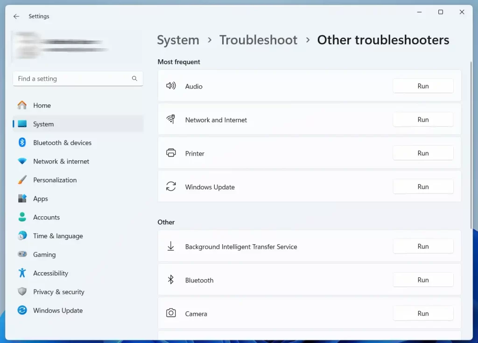478x343 pixels.
Task: Open Privacy & security settings
Action: pyautogui.click(x=78, y=292)
